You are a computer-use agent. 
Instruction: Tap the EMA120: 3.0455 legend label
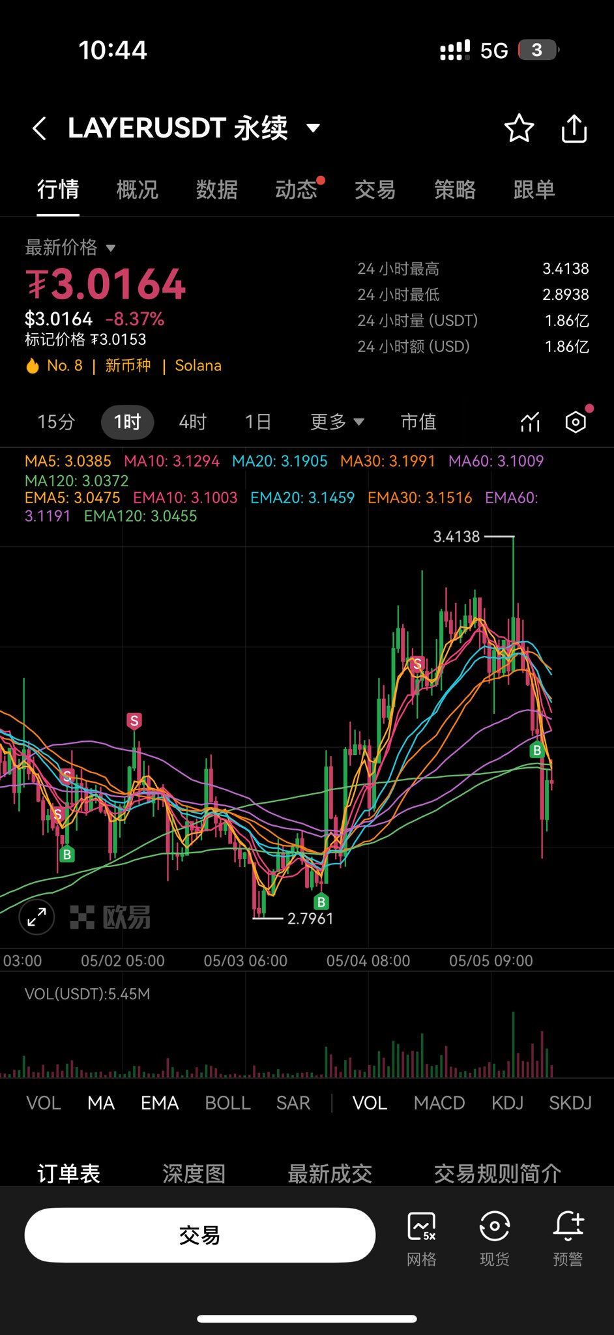point(140,516)
